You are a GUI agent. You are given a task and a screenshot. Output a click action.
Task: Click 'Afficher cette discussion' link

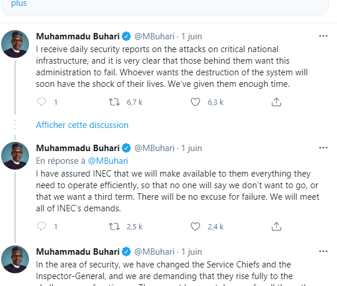click(82, 125)
